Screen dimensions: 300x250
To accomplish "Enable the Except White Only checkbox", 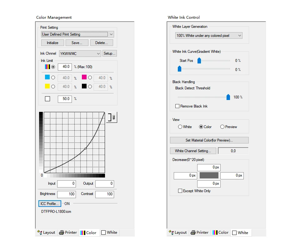I will 180,191.
